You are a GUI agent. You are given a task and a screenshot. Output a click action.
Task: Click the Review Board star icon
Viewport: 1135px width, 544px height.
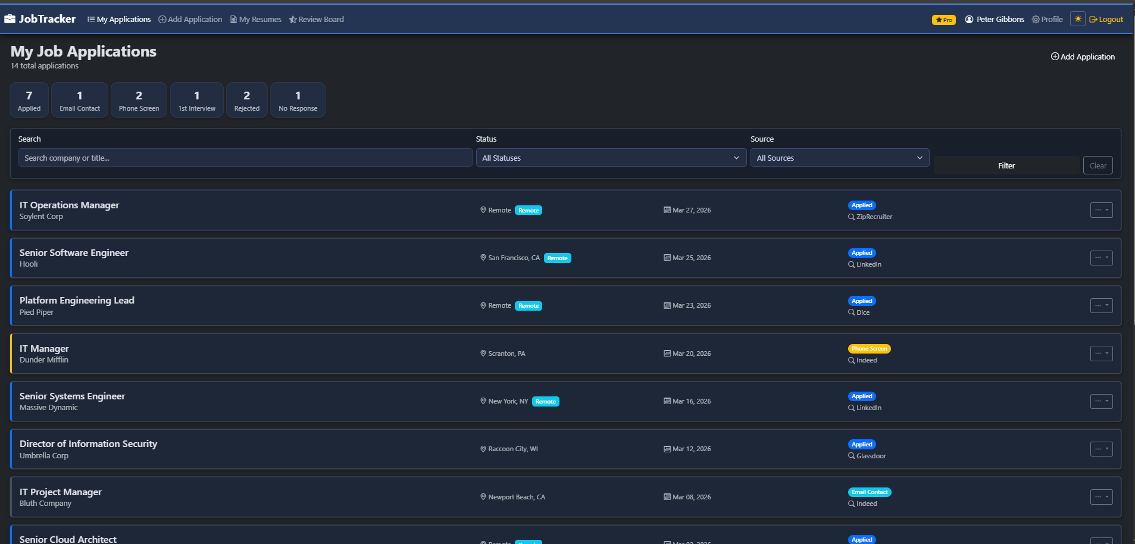click(x=292, y=18)
